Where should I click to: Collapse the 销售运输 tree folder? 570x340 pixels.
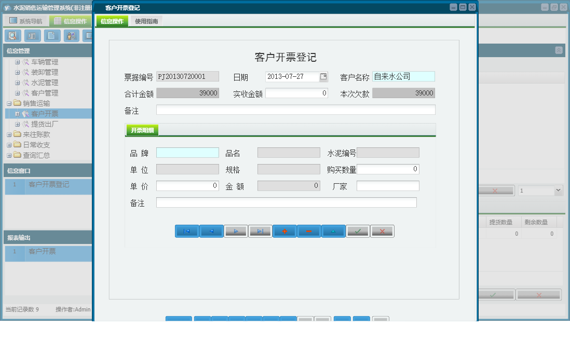pos(9,104)
